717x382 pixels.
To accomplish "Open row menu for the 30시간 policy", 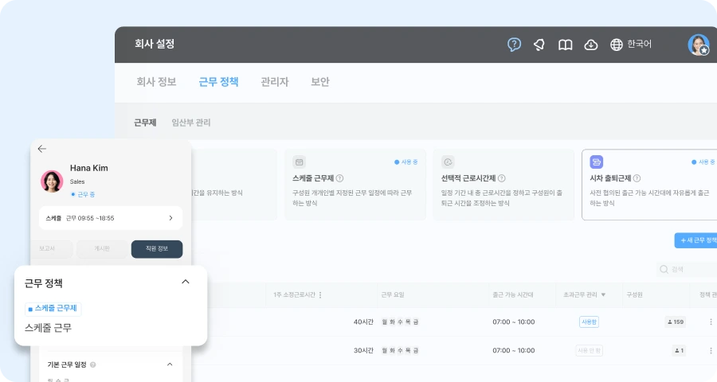I will pos(711,350).
